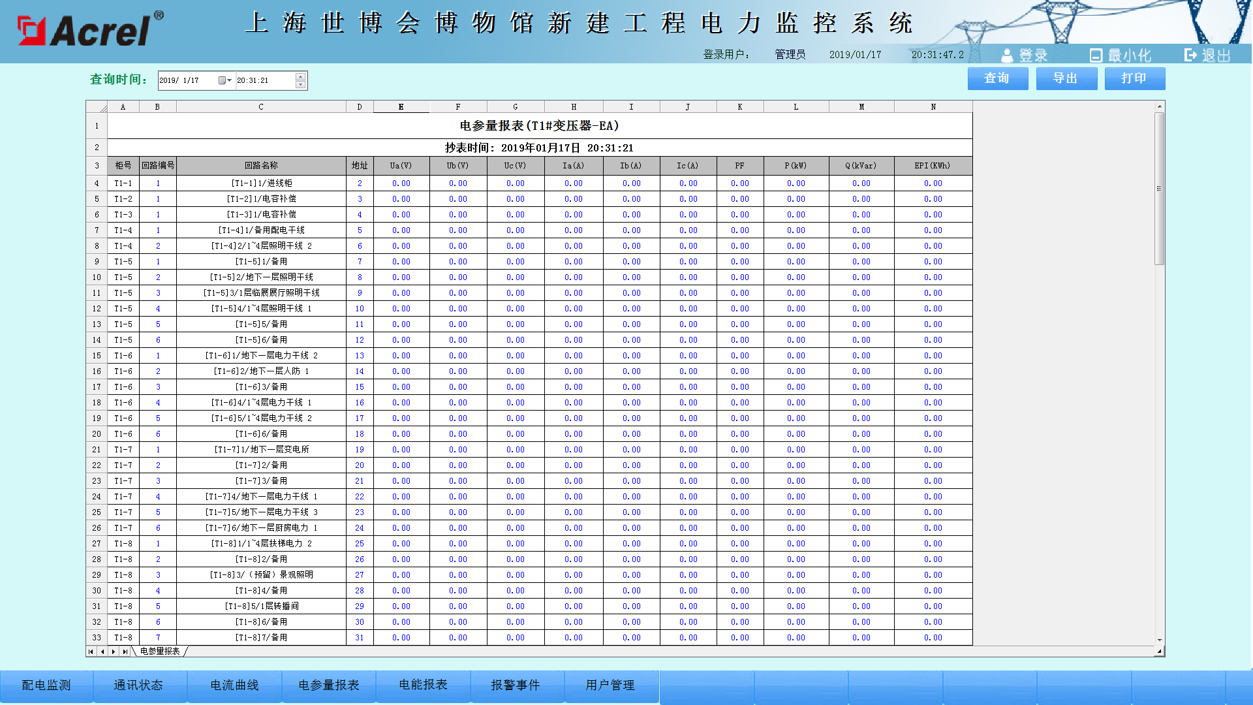Image resolution: width=1253 pixels, height=705 pixels.
Task: Decrement the query time with down spinner
Action: (300, 84)
